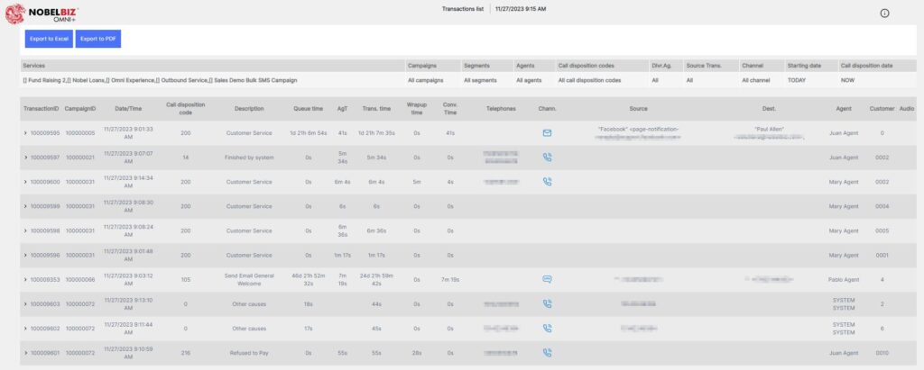Expand transaction row 100009353
Image resolution: width=924 pixels, height=370 pixels.
click(x=25, y=280)
